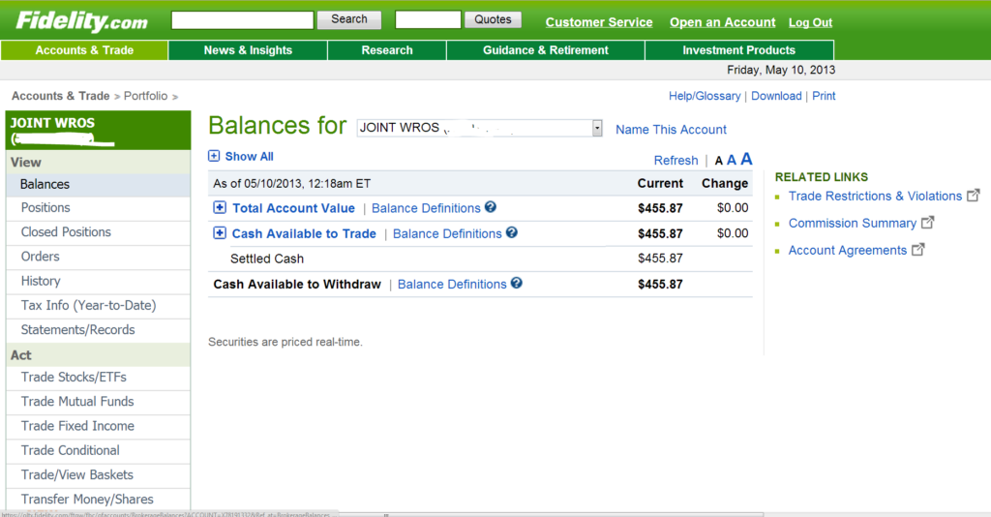
Task: Click the Search button
Action: click(348, 19)
